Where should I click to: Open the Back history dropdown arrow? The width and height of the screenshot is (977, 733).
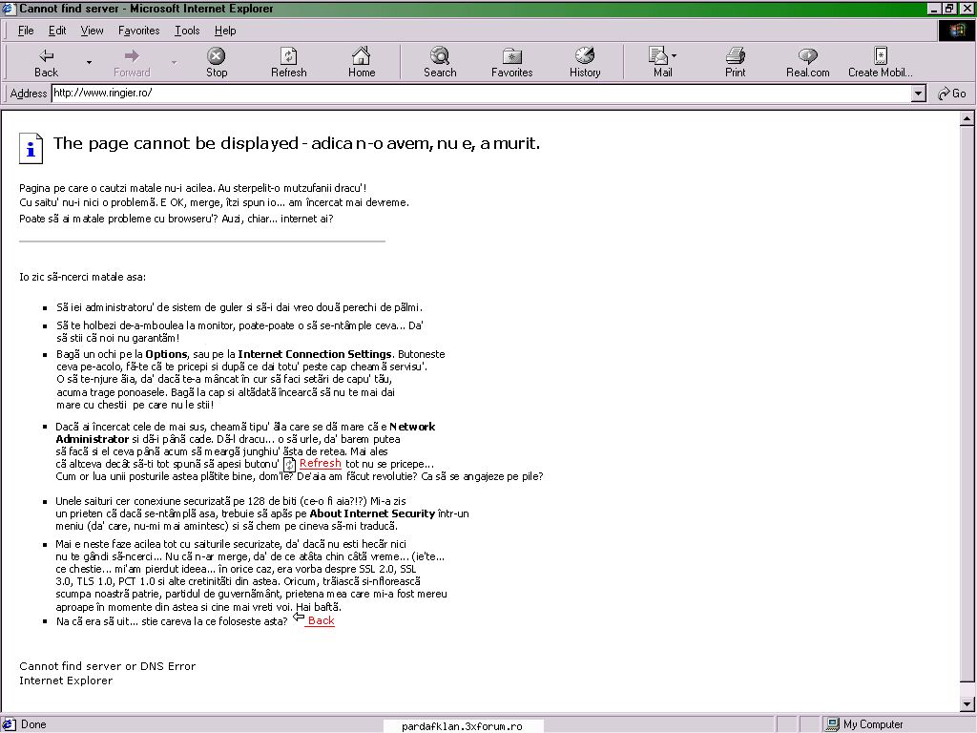coord(89,62)
